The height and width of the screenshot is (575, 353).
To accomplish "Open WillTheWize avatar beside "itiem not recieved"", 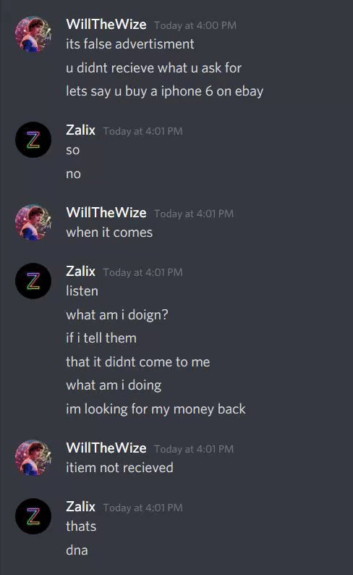I will coord(33,458).
